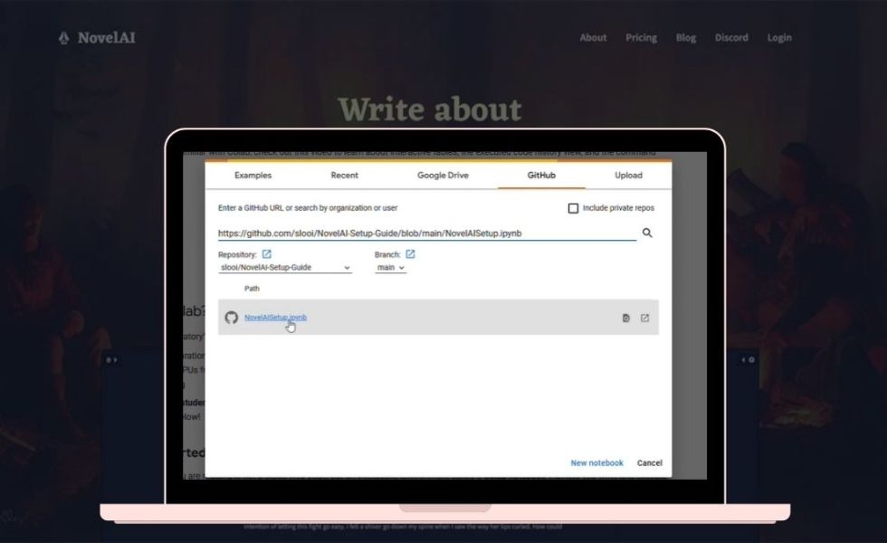This screenshot has width=887, height=543.
Task: Switch to the Upload tab
Action: (x=628, y=176)
